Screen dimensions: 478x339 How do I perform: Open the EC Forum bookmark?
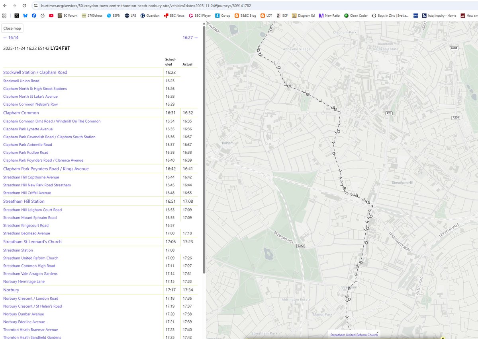(67, 15)
